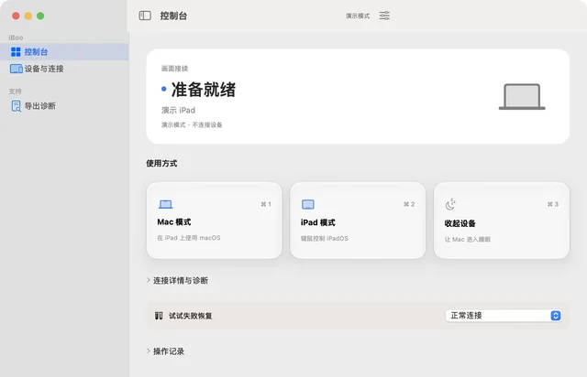Click the 试试失败恢复 label

[x=191, y=316]
